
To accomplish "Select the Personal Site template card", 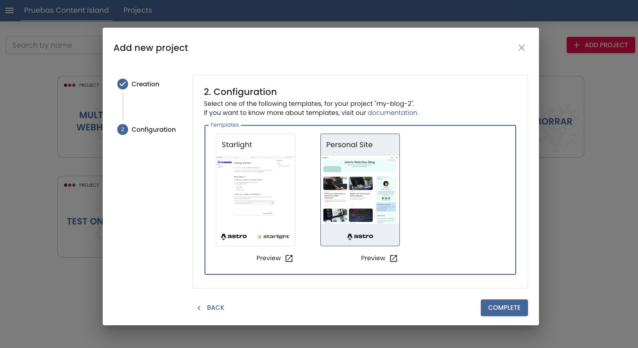I will pos(360,190).
